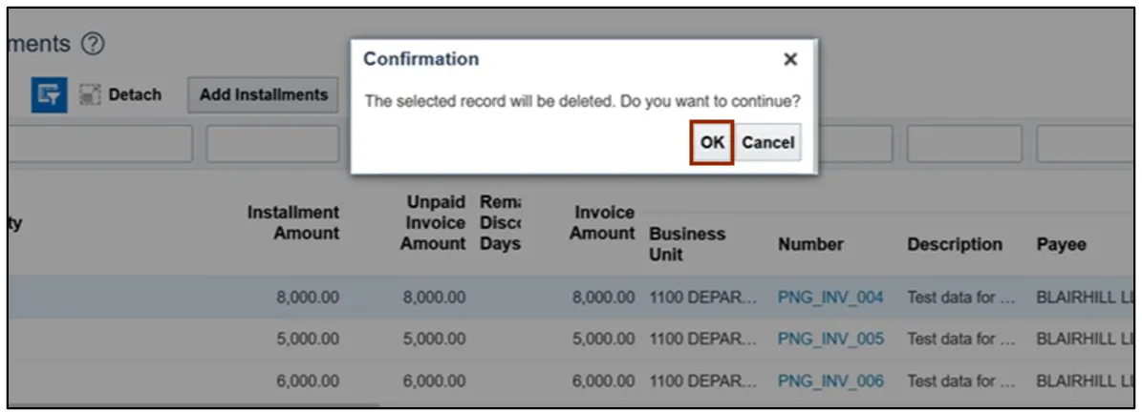The width and height of the screenshot is (1142, 412).
Task: Sort by Installment Amount column header
Action: tap(293, 222)
